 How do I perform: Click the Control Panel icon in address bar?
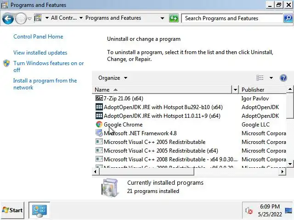38,18
